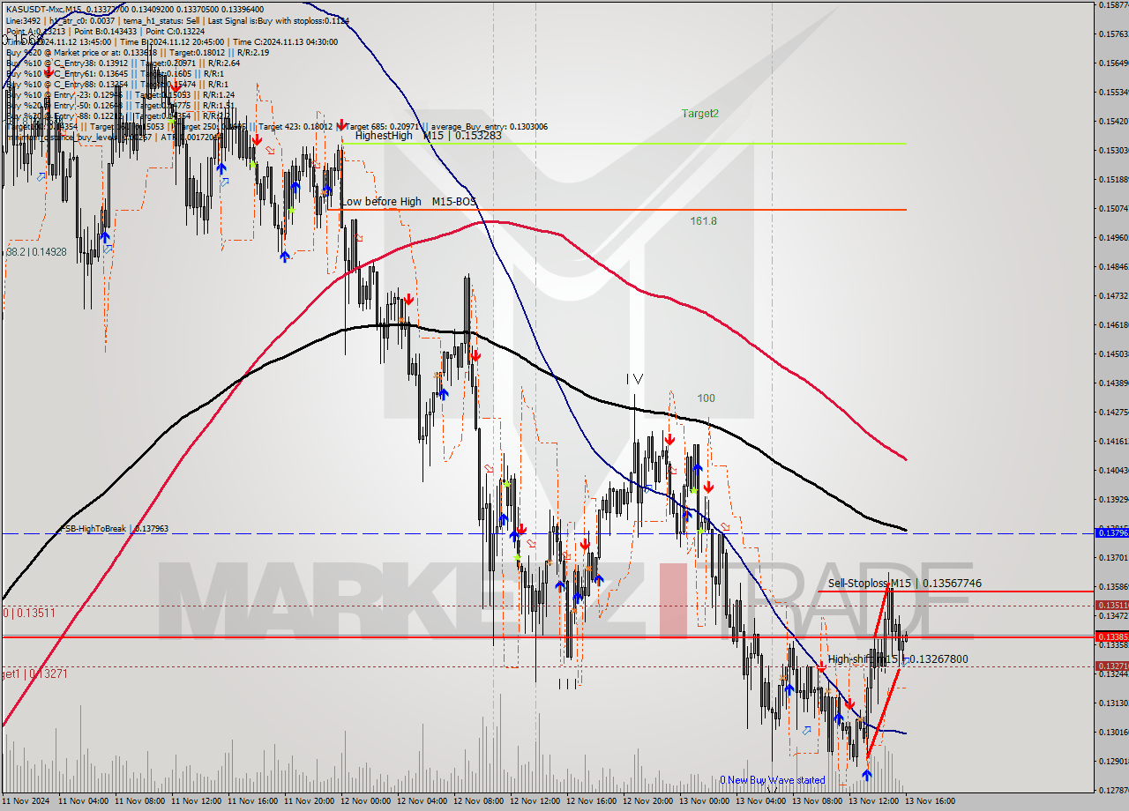This screenshot has height=811, width=1129.
Task: Select the red 0.13271 price tag
Action: [x=1111, y=666]
